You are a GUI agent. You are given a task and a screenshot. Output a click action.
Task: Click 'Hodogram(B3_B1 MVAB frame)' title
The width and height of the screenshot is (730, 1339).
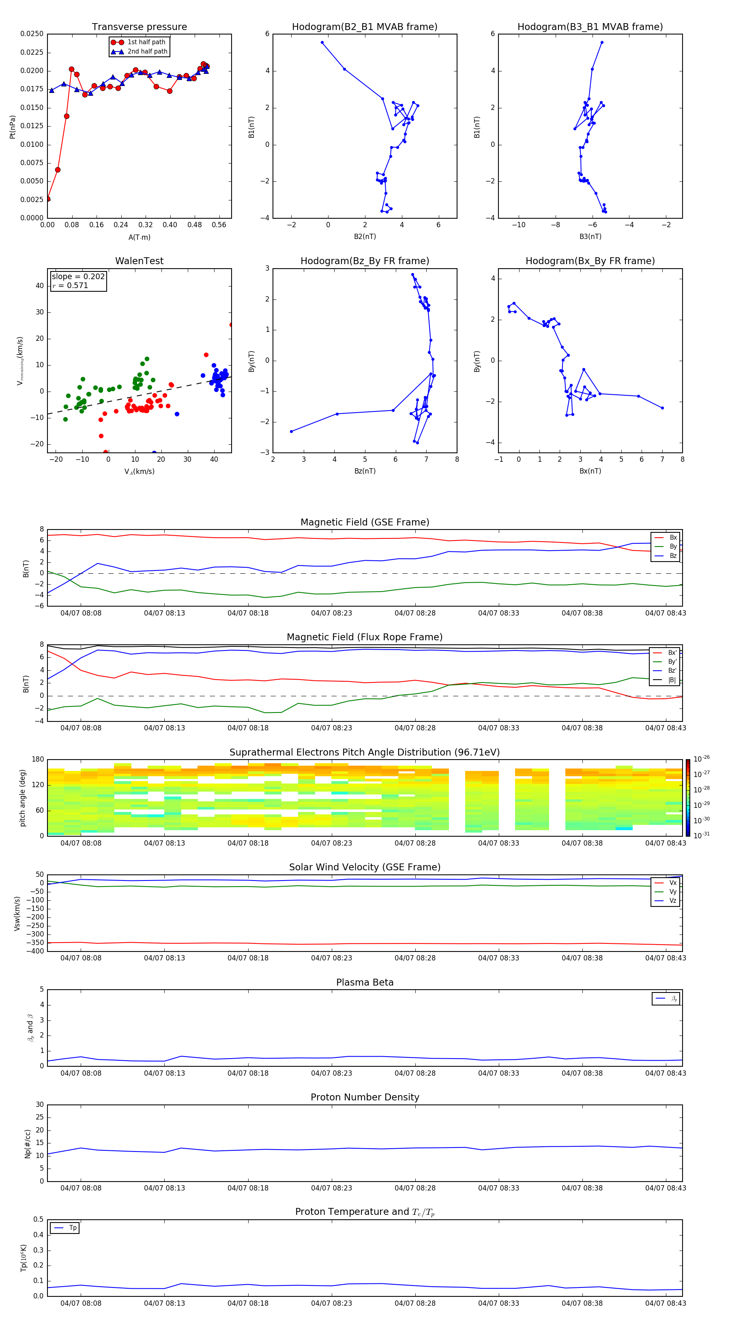coord(590,27)
